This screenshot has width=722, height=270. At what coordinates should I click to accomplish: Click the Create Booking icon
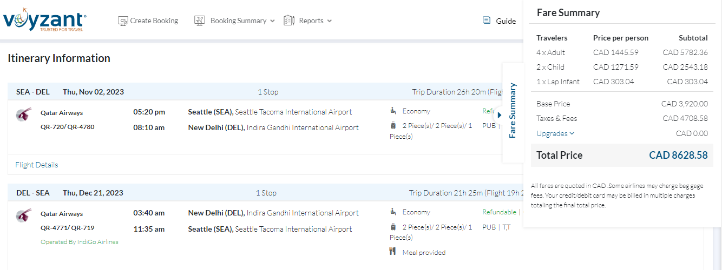click(x=123, y=21)
